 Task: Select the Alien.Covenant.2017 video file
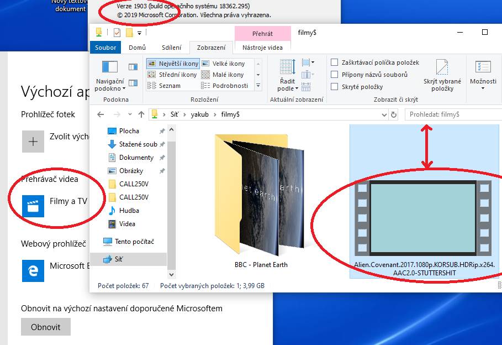tap(424, 201)
